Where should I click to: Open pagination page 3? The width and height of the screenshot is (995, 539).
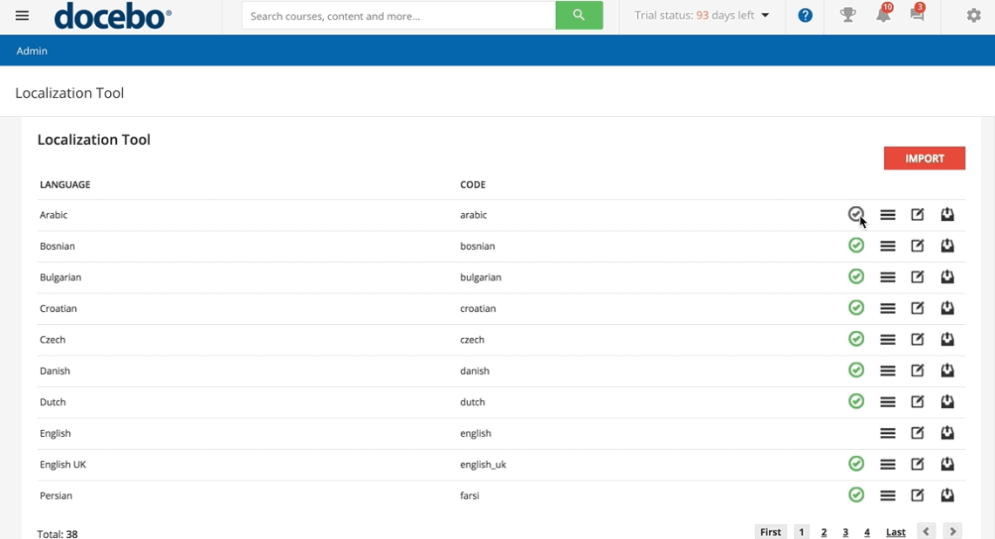(x=845, y=531)
